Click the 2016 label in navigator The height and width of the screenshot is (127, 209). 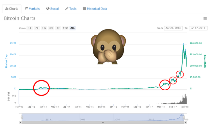[117, 119]
